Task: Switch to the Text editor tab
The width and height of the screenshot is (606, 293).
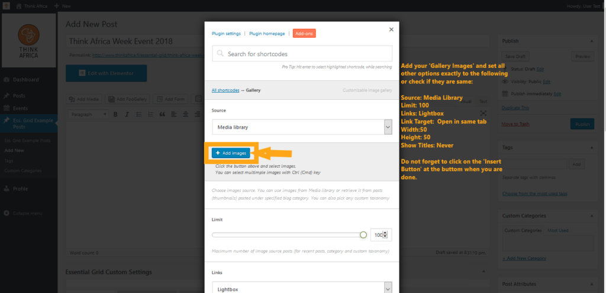Action: pos(483,102)
